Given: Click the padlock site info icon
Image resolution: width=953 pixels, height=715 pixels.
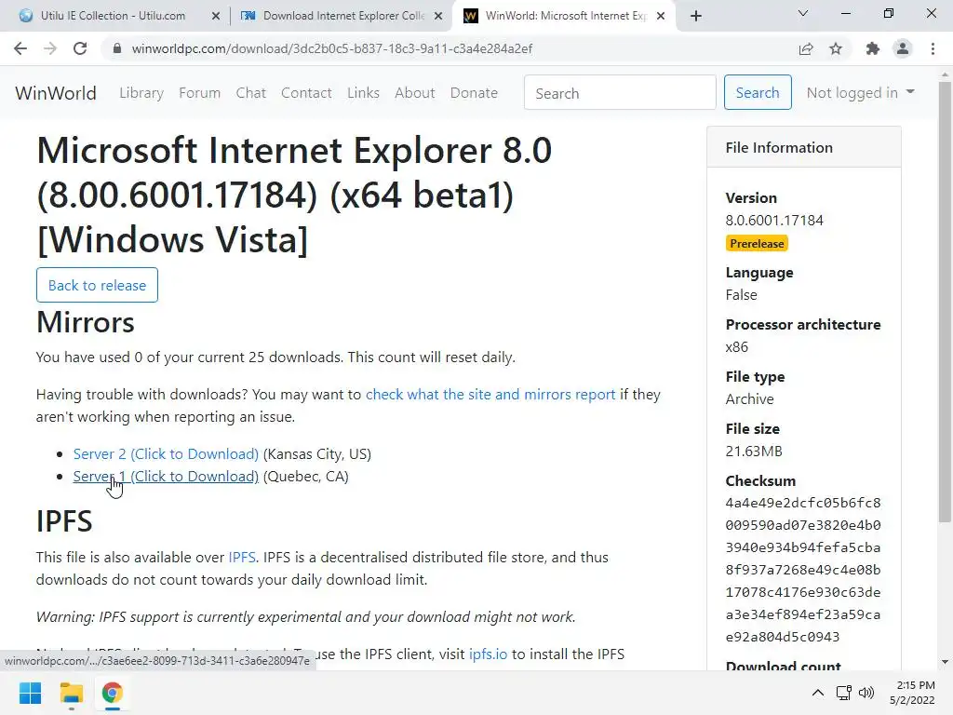Looking at the screenshot, I should (x=117, y=48).
